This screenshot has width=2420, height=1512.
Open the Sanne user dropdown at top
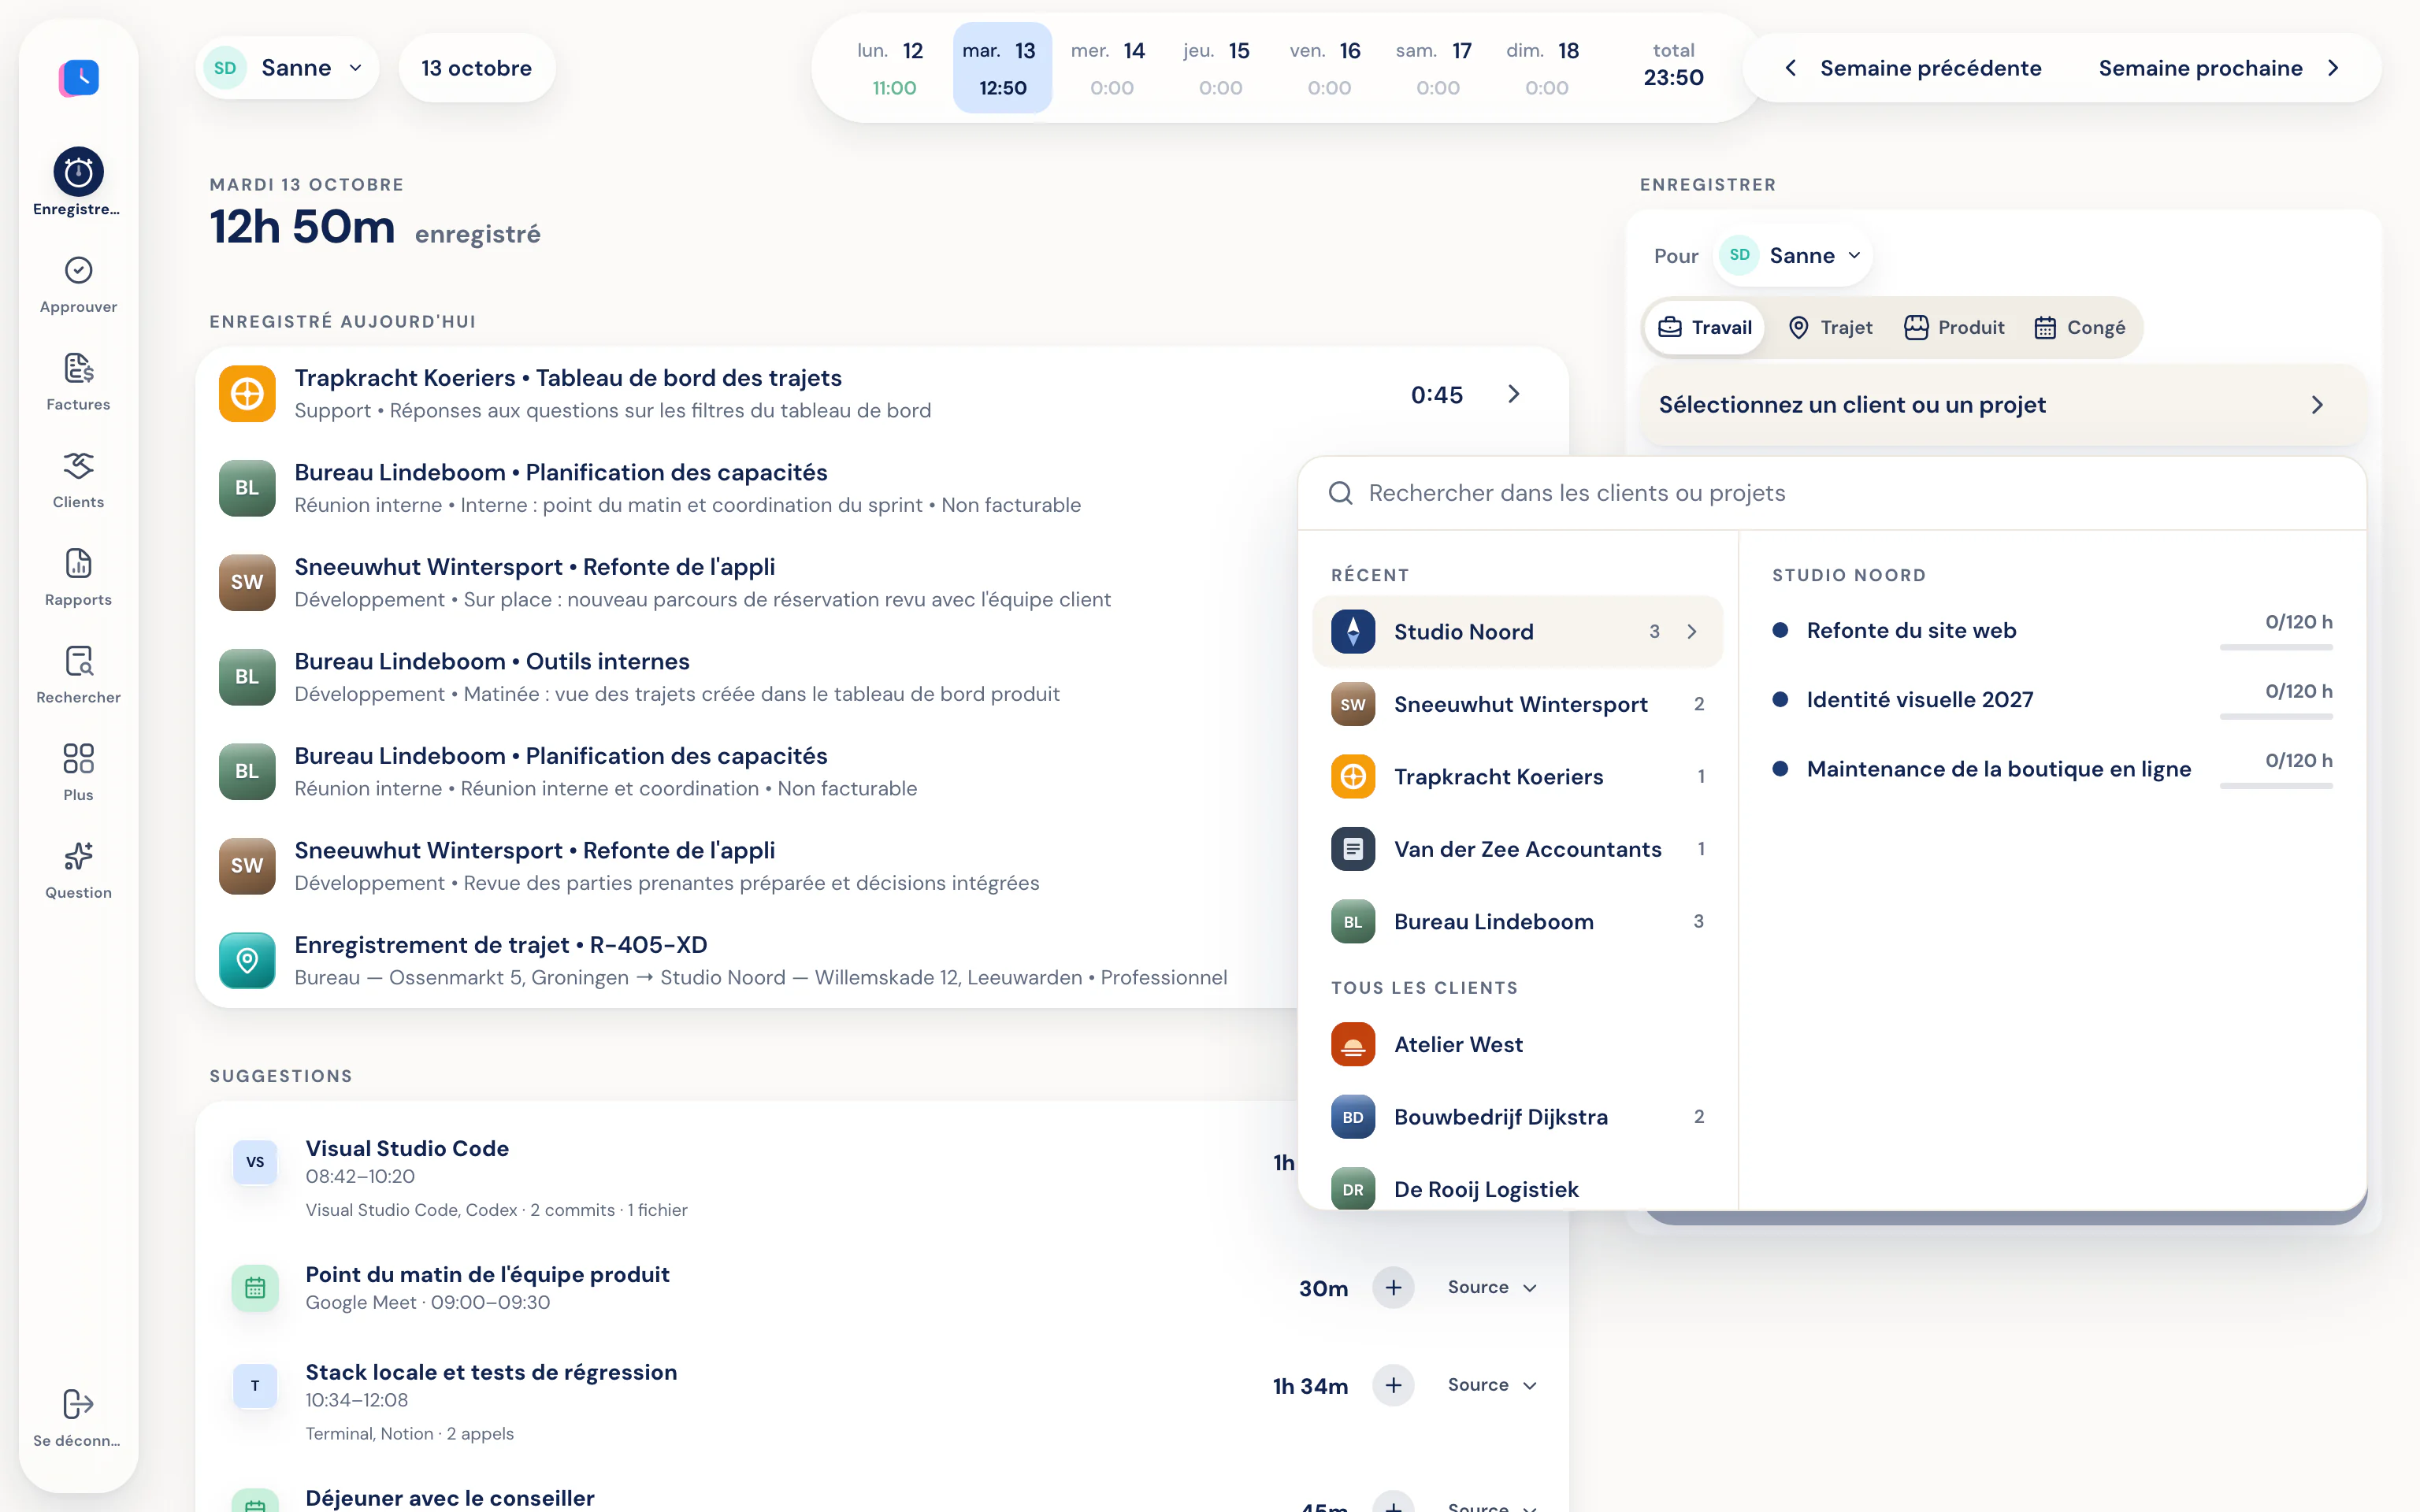287,68
